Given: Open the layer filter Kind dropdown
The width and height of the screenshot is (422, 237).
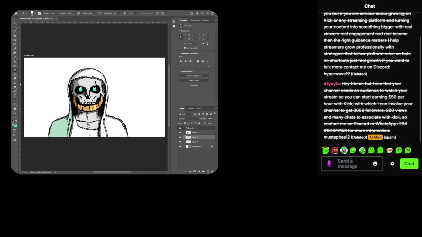Looking at the screenshot, I should 185,114.
